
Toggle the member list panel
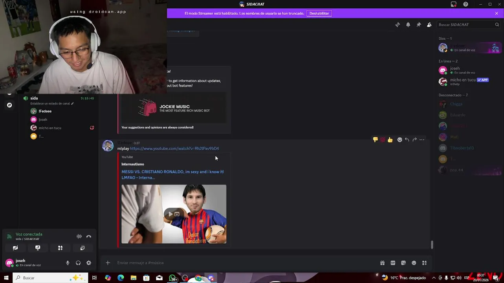(x=429, y=24)
